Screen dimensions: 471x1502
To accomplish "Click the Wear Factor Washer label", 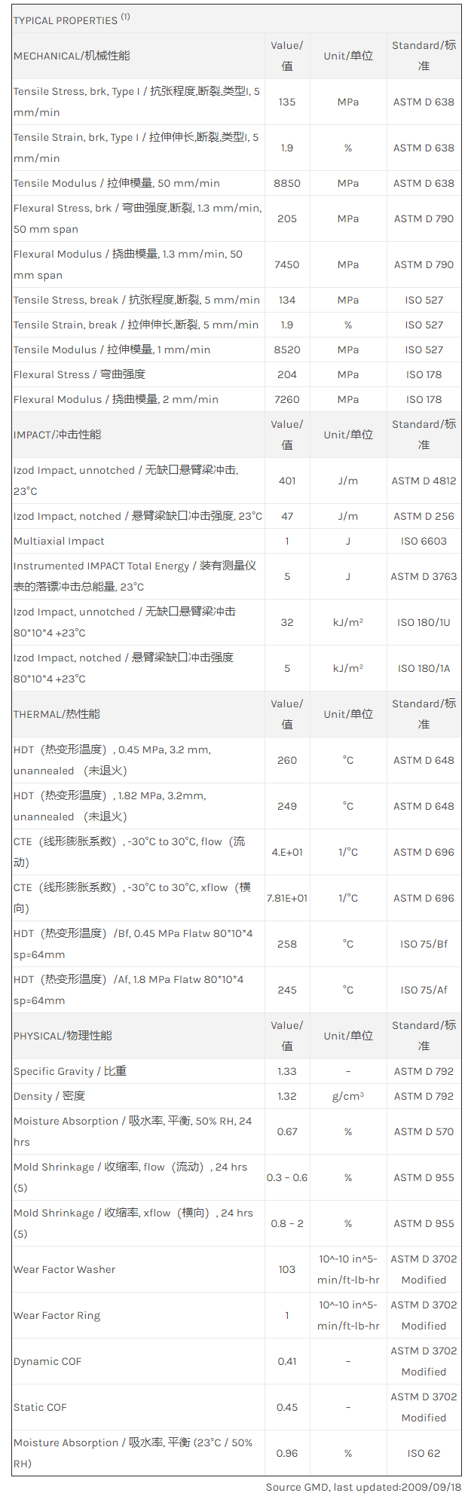I will pos(65,1269).
